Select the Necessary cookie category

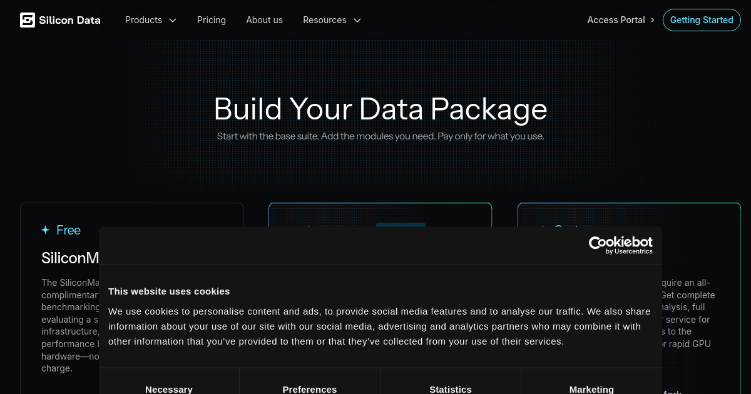click(x=169, y=389)
